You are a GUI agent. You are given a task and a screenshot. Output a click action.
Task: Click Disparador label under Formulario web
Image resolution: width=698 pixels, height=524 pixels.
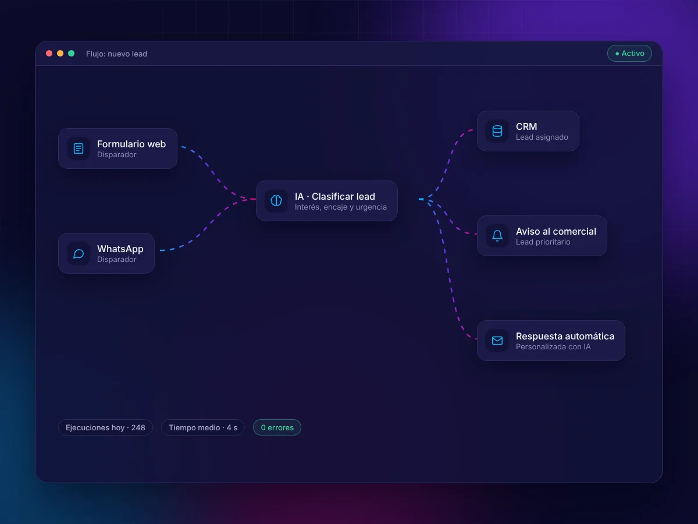[117, 155]
